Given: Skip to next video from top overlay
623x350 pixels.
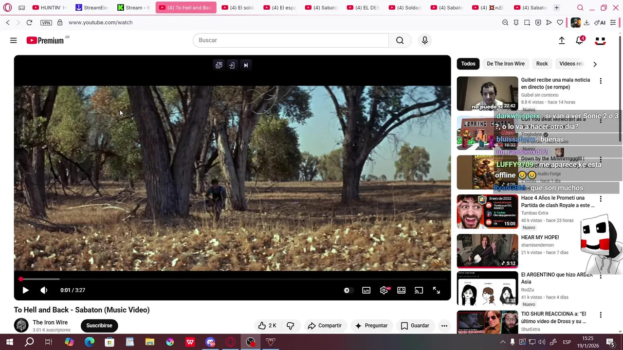Looking at the screenshot, I should click(246, 65).
